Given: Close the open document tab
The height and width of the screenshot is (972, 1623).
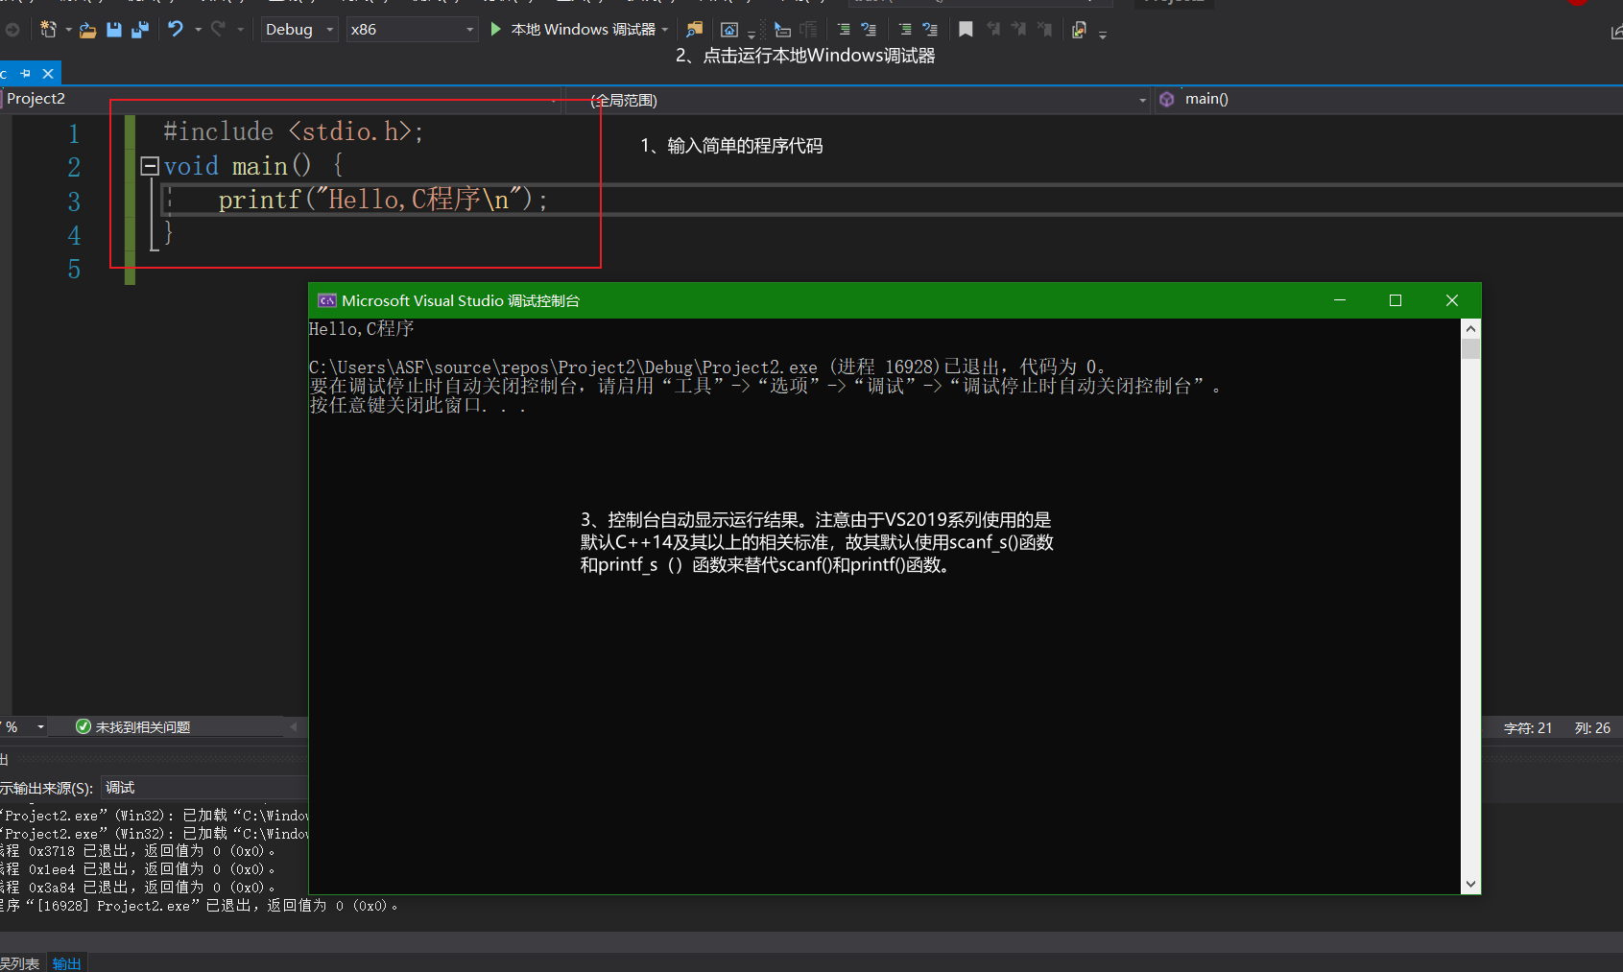Looking at the screenshot, I should [x=48, y=73].
